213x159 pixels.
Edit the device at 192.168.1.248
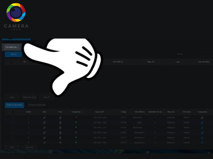coord(44,122)
